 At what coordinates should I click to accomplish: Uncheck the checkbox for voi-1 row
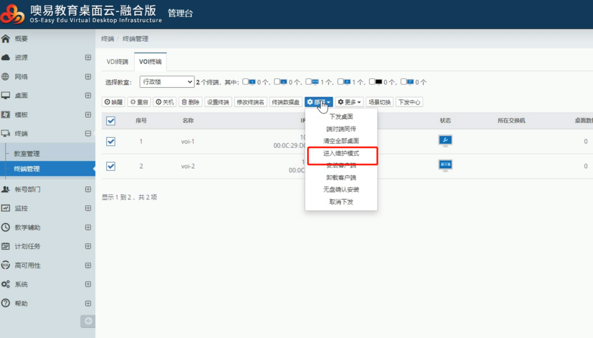click(111, 141)
